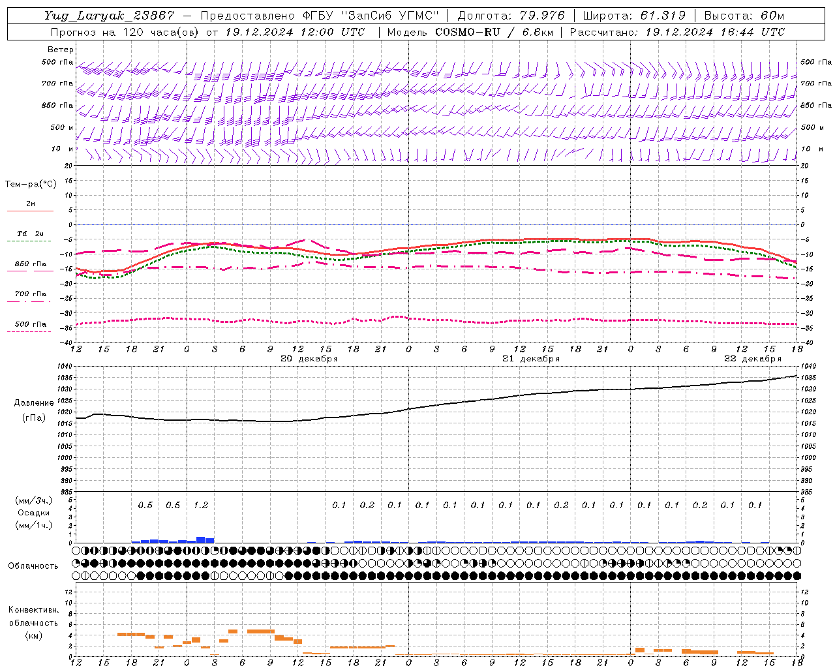Click the Модель COSMO-RU / 6.6км label

[470, 32]
